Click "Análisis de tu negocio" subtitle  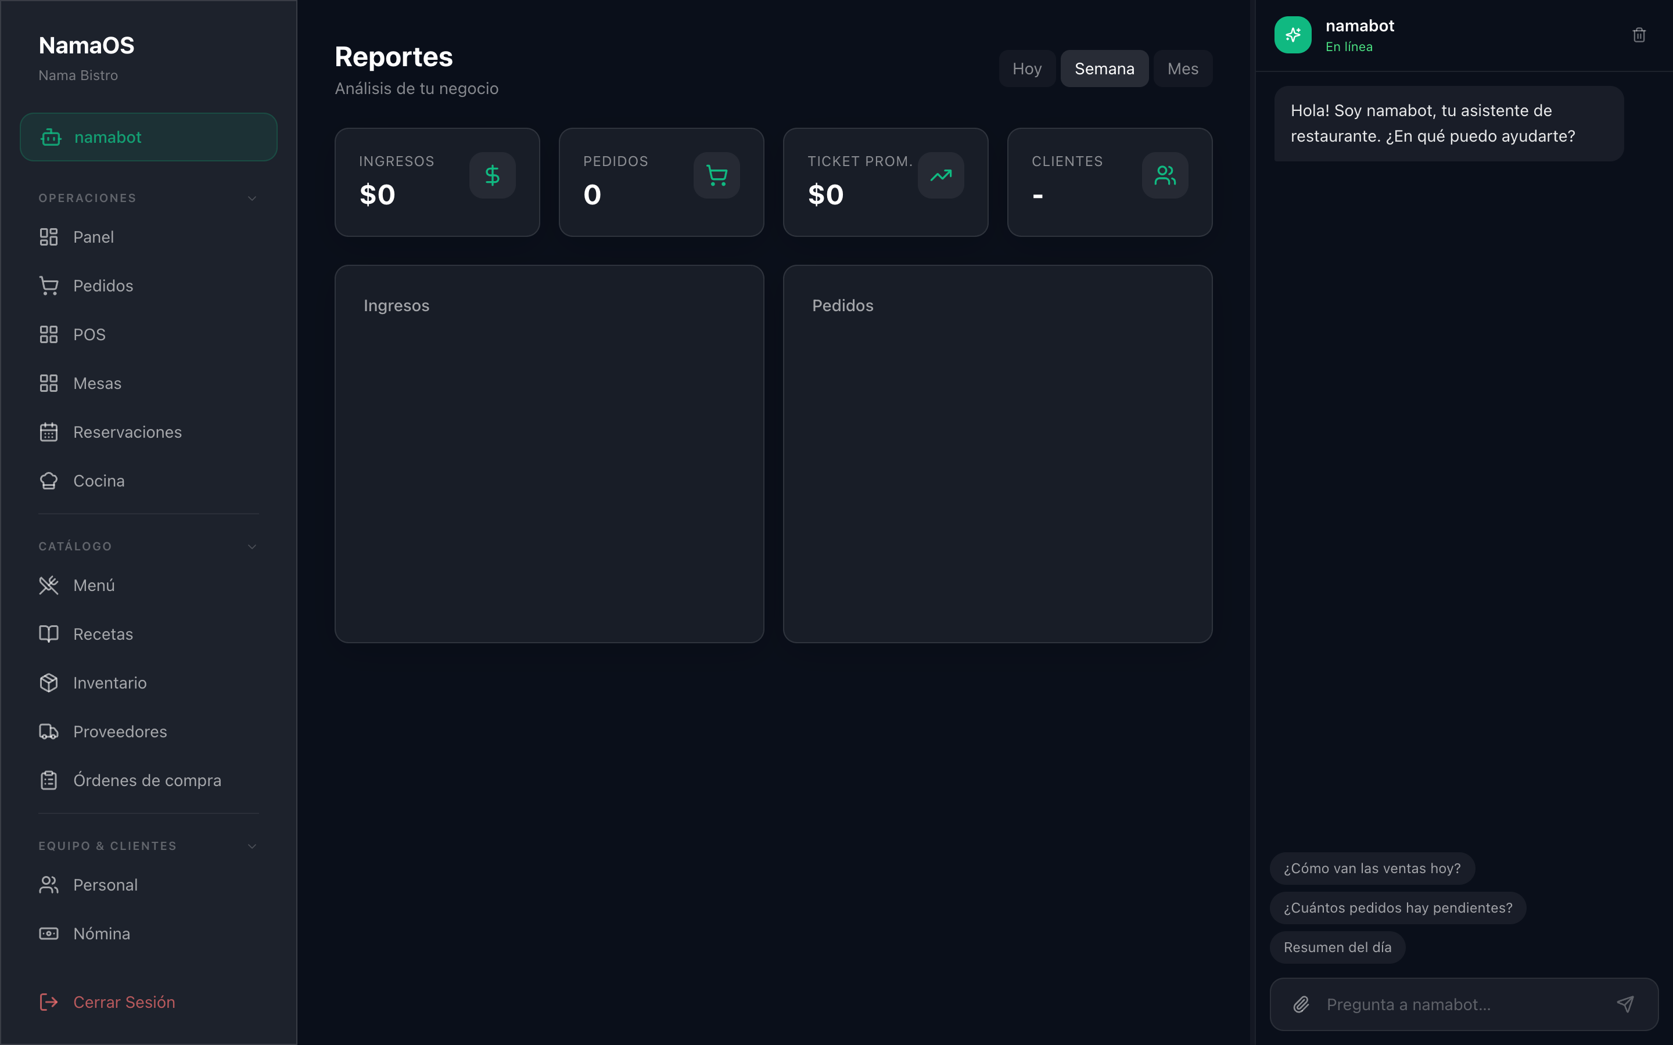tap(416, 88)
